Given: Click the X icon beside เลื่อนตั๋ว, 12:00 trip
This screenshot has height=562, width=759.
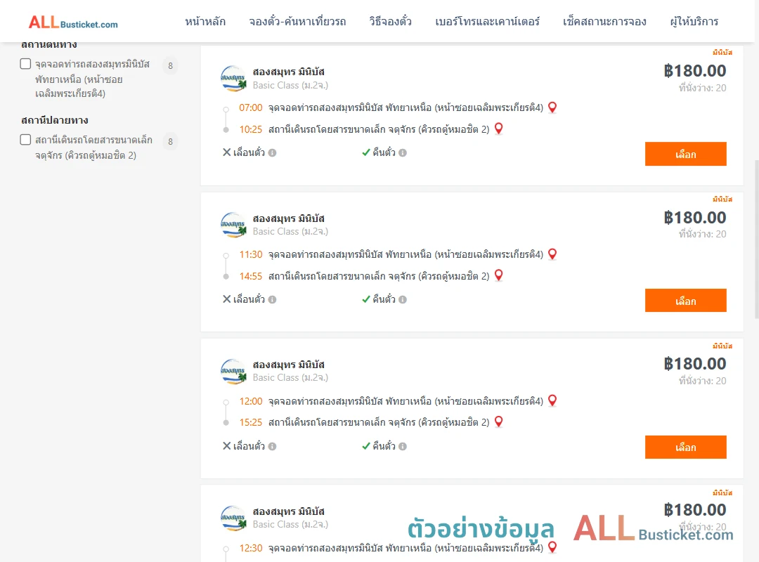Looking at the screenshot, I should [x=226, y=446].
